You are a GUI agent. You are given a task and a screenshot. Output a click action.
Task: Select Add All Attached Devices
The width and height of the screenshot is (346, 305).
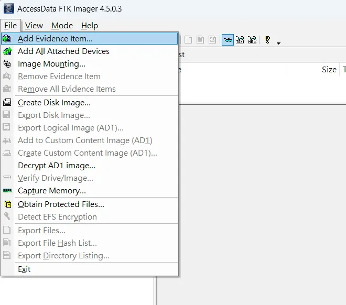coord(89,51)
